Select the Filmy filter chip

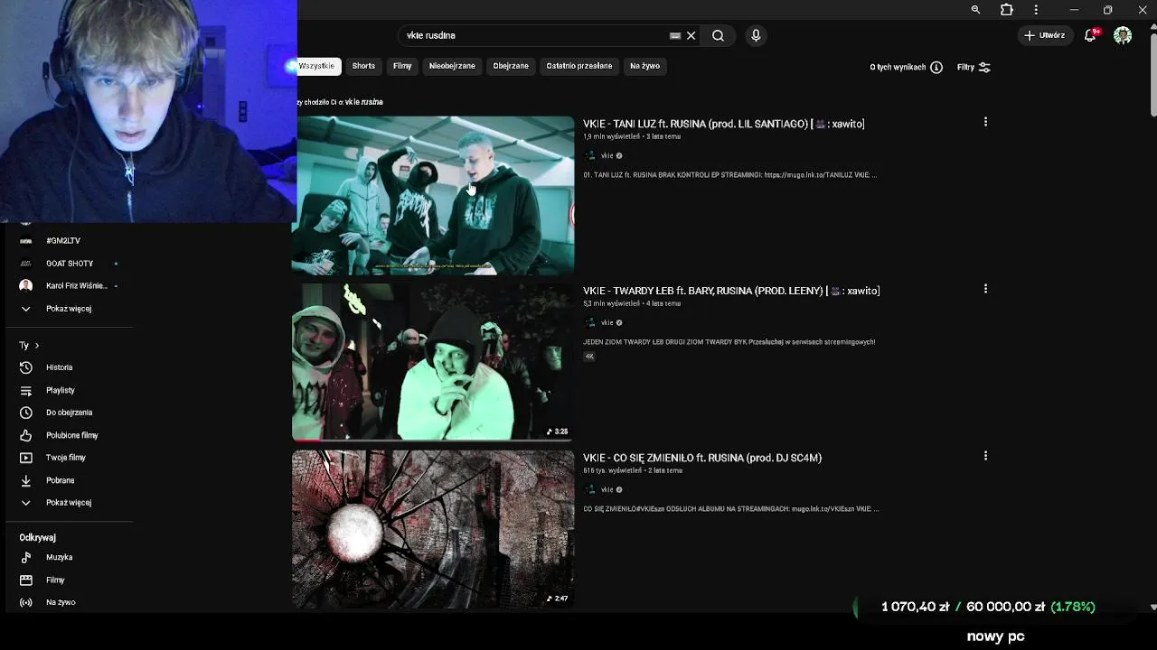tap(402, 66)
